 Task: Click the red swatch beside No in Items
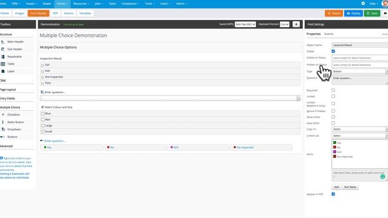coord(335,147)
